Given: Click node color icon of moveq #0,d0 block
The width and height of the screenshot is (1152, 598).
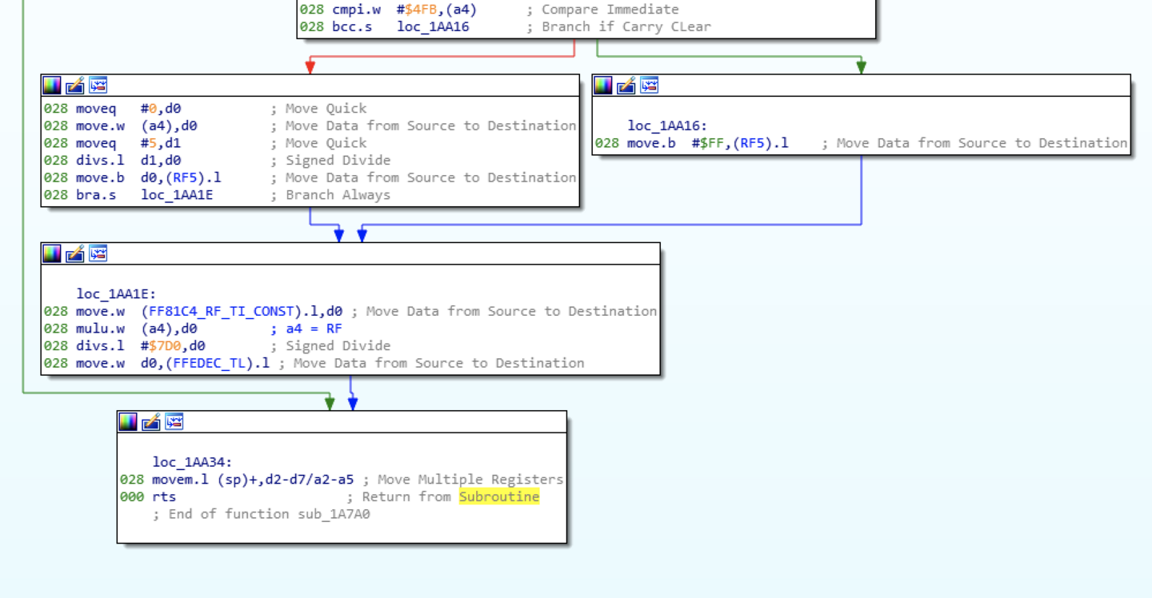Looking at the screenshot, I should click(x=52, y=85).
